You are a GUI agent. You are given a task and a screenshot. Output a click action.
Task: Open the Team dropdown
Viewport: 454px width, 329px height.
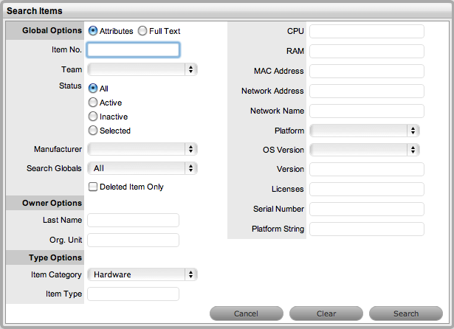pyautogui.click(x=142, y=69)
